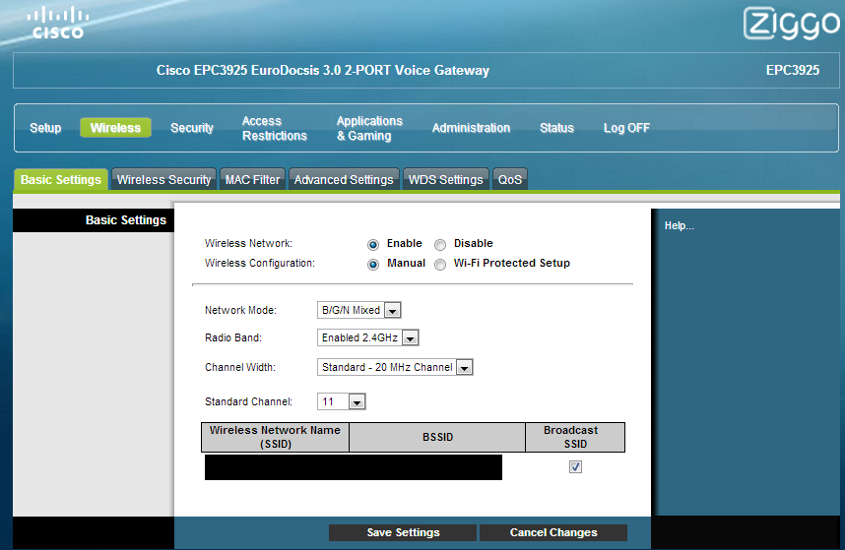Open Applications & Gaming menu
Image resolution: width=845 pixels, height=550 pixels.
[369, 128]
